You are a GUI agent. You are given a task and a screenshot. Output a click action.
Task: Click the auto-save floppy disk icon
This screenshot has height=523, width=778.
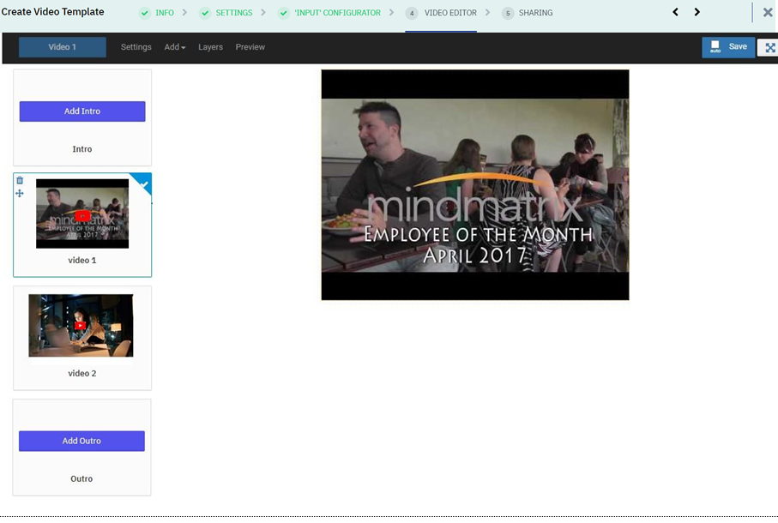(715, 47)
